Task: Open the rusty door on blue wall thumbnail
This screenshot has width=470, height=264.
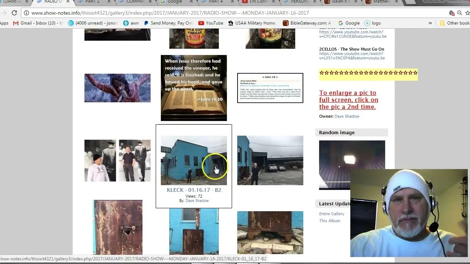Action: tap(194, 232)
